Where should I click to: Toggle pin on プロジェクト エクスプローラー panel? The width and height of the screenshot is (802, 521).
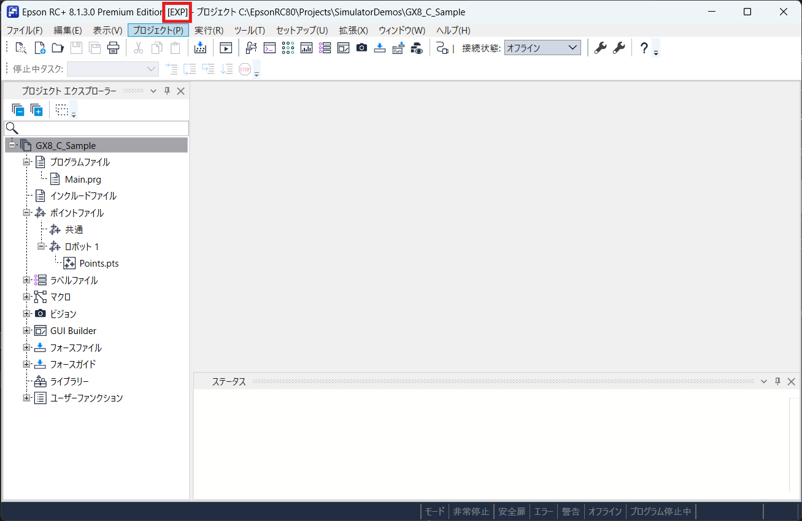coord(167,91)
